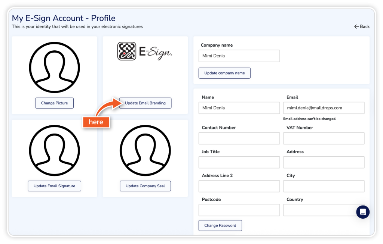Click the company seal avatar placeholder
Viewport: 383px width, 244px height.
coord(145,150)
